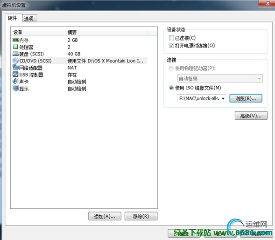This screenshot has height=240, width=275.
Task: Click the 摘要 column header
Action: point(106,32)
